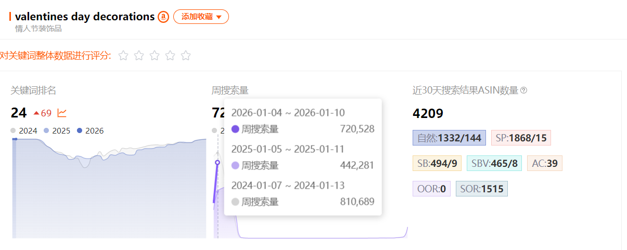
Task: Click the SP:1868/15 tag
Action: [520, 138]
